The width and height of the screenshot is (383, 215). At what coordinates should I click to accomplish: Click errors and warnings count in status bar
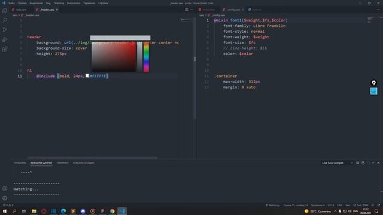pyautogui.click(x=8, y=205)
